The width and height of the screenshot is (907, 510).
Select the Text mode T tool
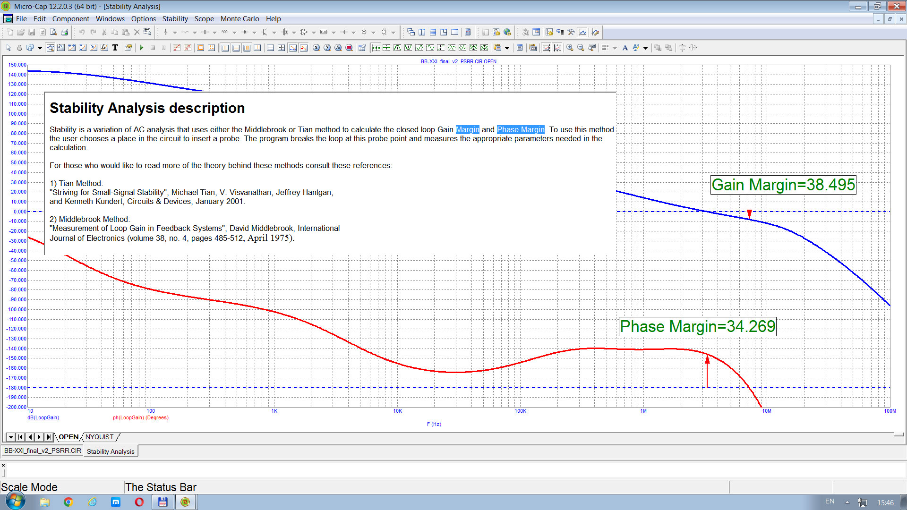pyautogui.click(x=115, y=48)
